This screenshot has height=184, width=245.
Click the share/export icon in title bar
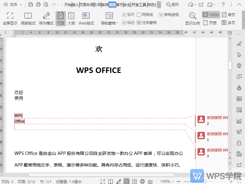pyautogui.click(x=201, y=5)
